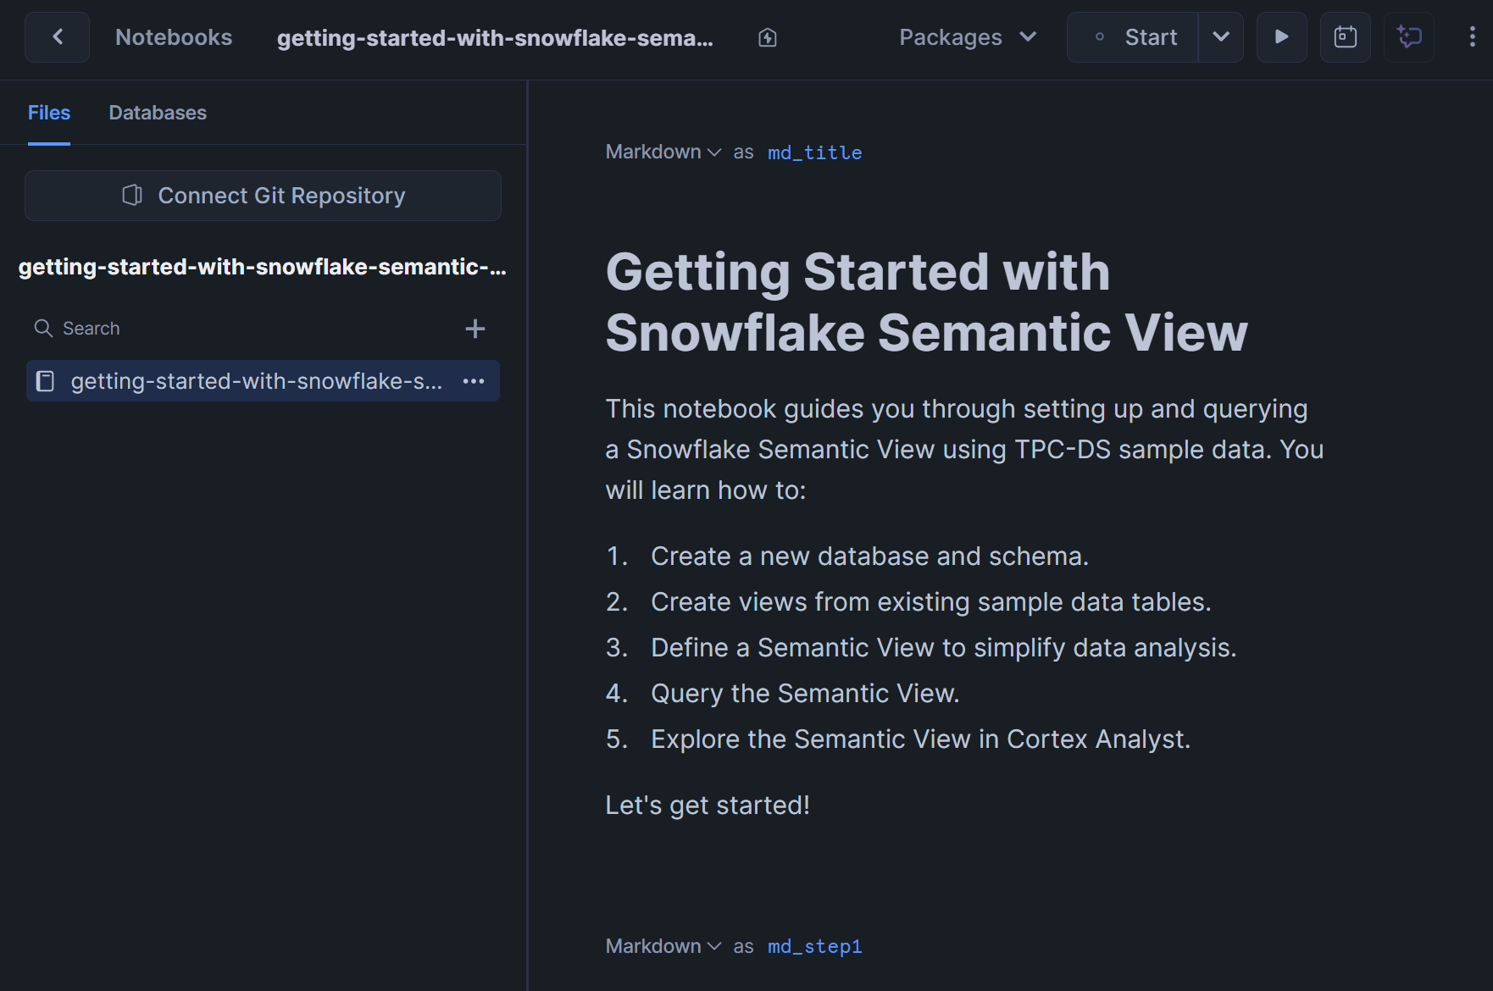Click the list item Define a Semantic View to simplify data analysis

[x=943, y=648]
